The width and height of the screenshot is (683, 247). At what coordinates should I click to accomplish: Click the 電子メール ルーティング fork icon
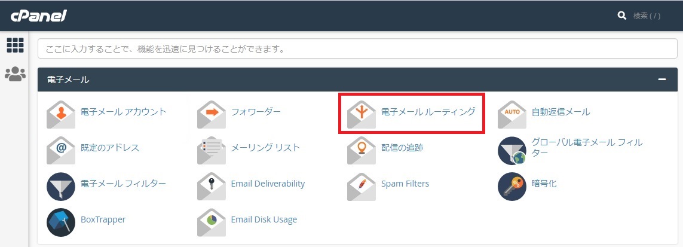tap(362, 115)
